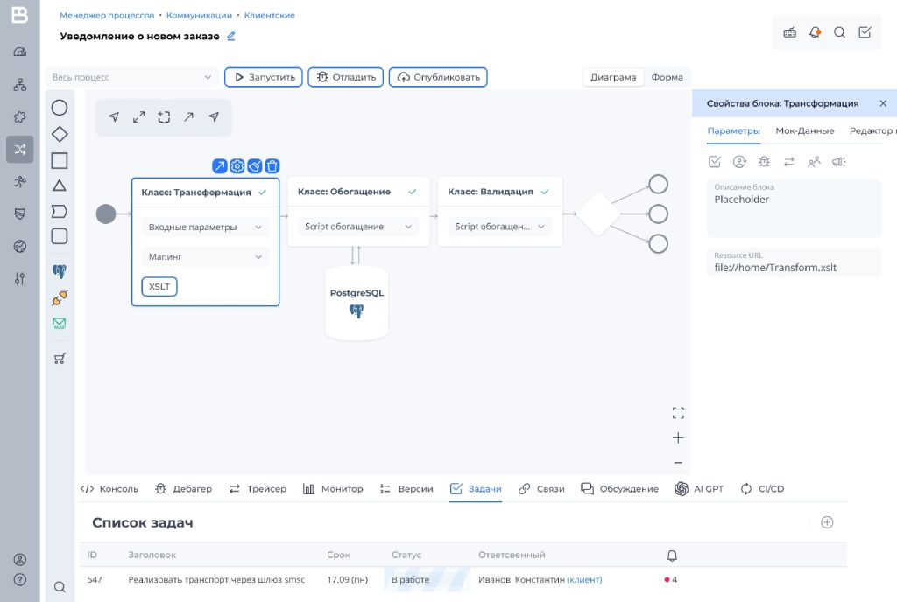Open the 'AI GPT' tab
897x602 pixels.
pyautogui.click(x=698, y=489)
